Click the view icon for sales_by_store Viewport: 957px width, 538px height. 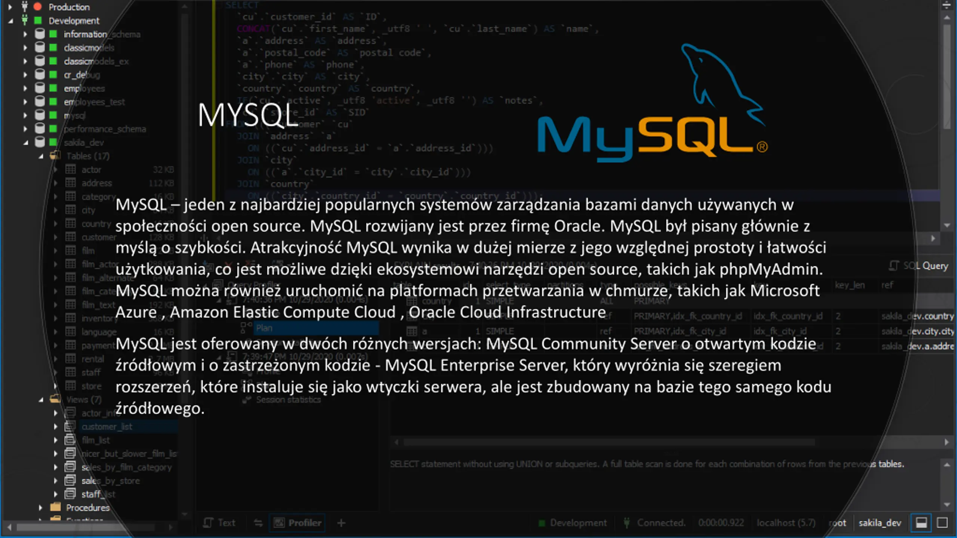coord(70,480)
